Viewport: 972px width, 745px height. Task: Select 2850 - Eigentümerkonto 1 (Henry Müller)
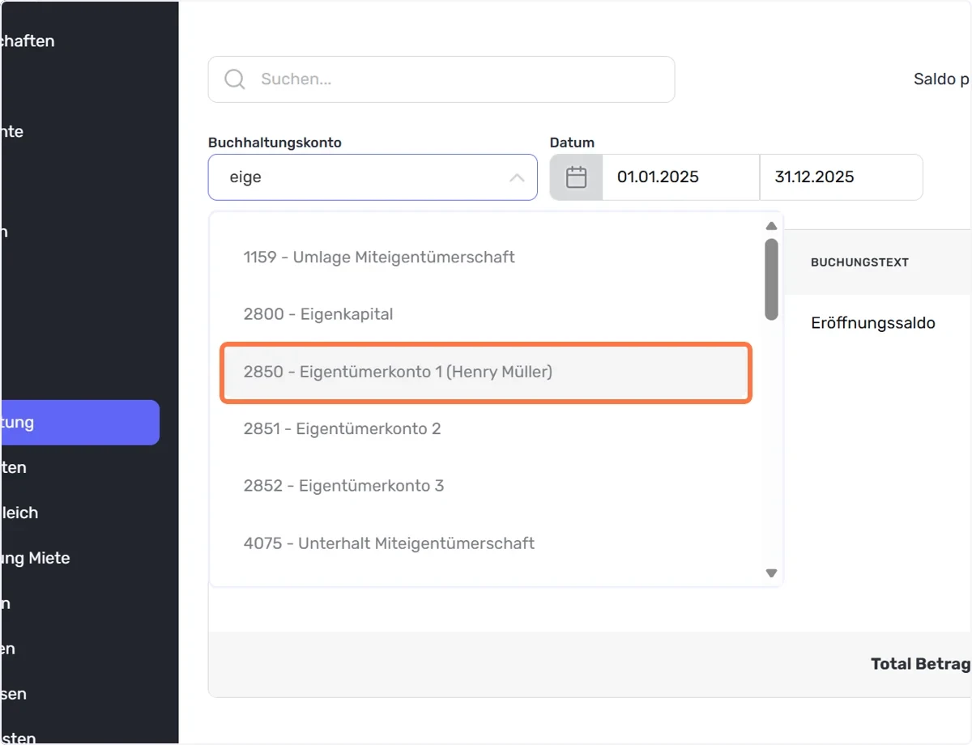pos(486,372)
